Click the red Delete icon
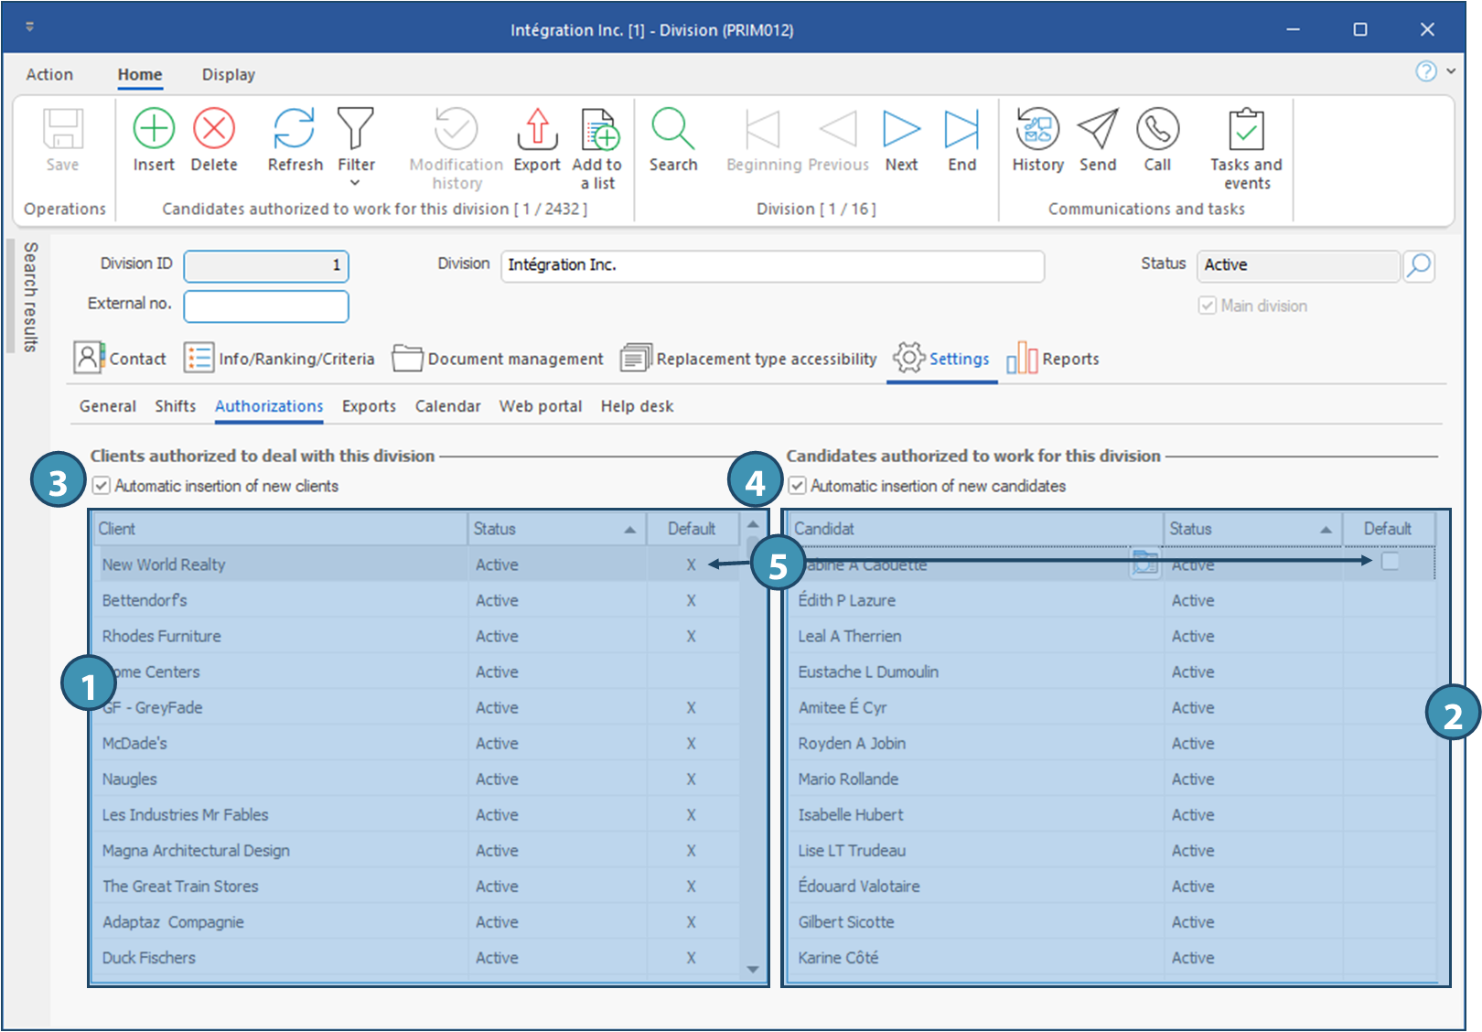 (214, 129)
